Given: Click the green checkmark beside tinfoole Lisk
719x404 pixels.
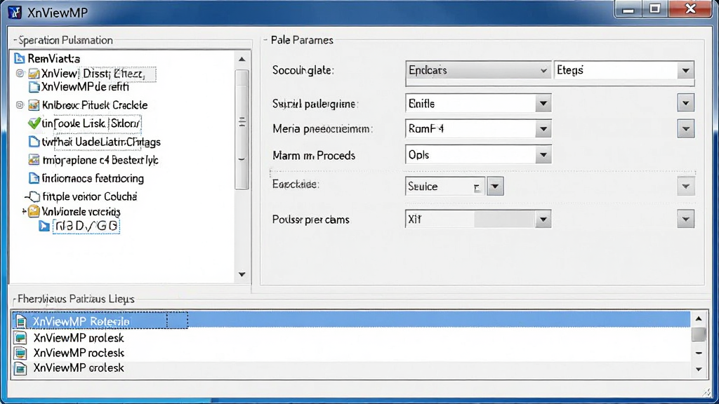Looking at the screenshot, I should coord(34,123).
